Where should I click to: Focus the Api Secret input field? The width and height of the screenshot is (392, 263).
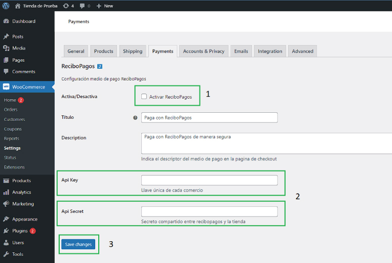point(209,211)
